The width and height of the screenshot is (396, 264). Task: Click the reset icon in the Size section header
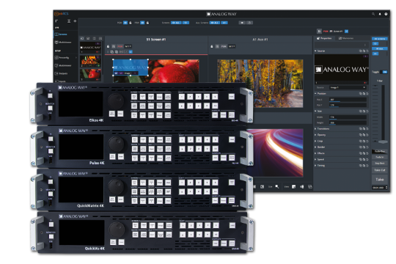click(367, 111)
